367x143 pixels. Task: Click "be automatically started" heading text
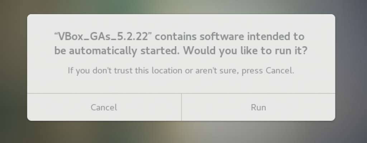coord(117,51)
